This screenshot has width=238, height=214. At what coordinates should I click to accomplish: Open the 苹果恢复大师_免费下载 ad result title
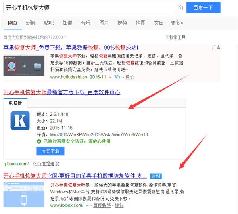pos(71,48)
